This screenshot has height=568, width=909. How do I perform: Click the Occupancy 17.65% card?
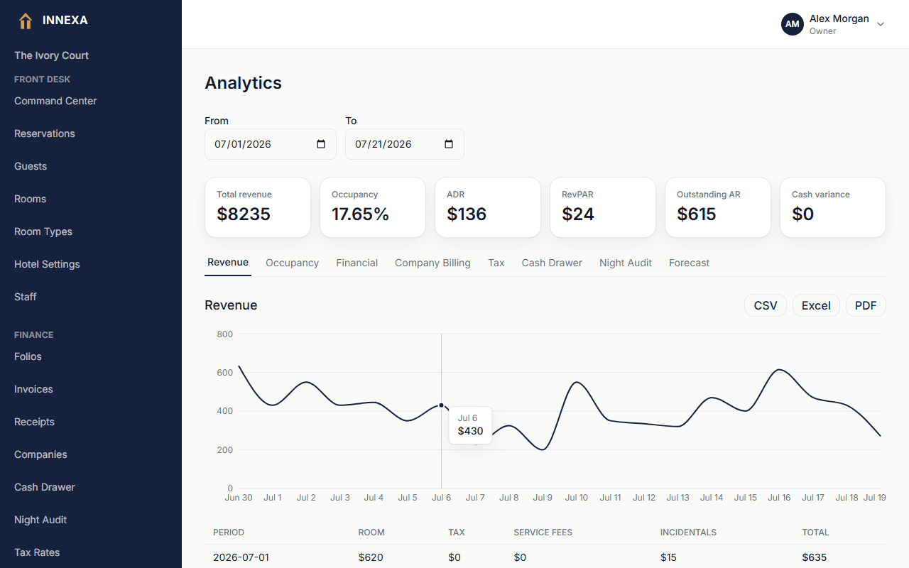(373, 207)
